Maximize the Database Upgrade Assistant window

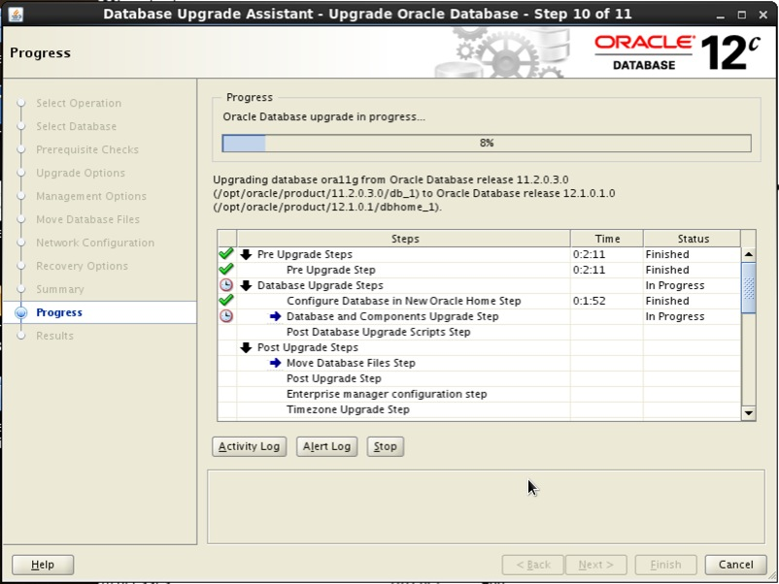coord(742,15)
